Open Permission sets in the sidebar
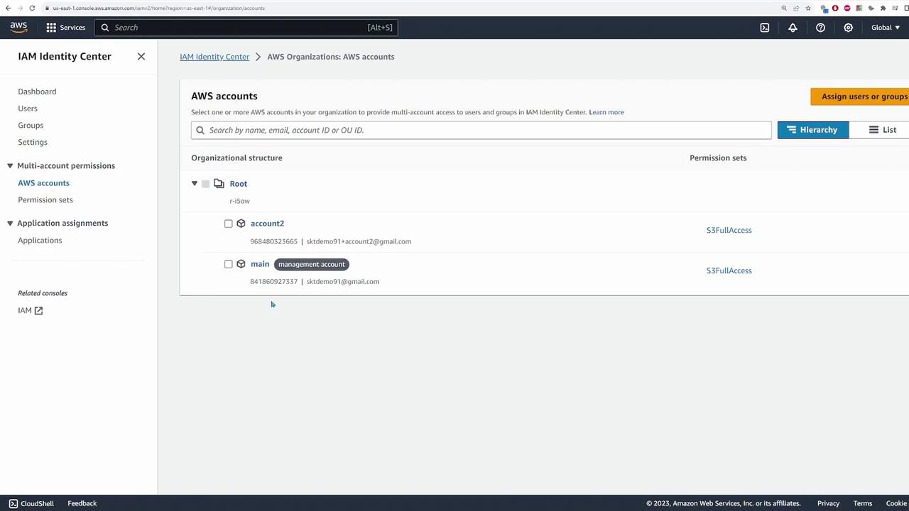Screen dimensions: 909x511 (x=45, y=200)
